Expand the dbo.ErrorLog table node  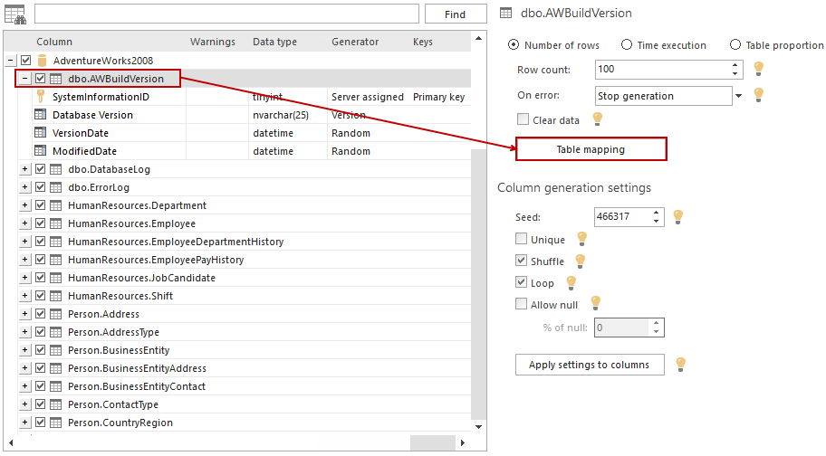tap(24, 187)
